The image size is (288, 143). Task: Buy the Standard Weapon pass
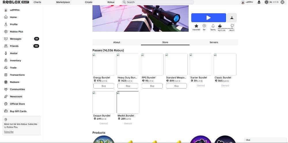[176, 86]
